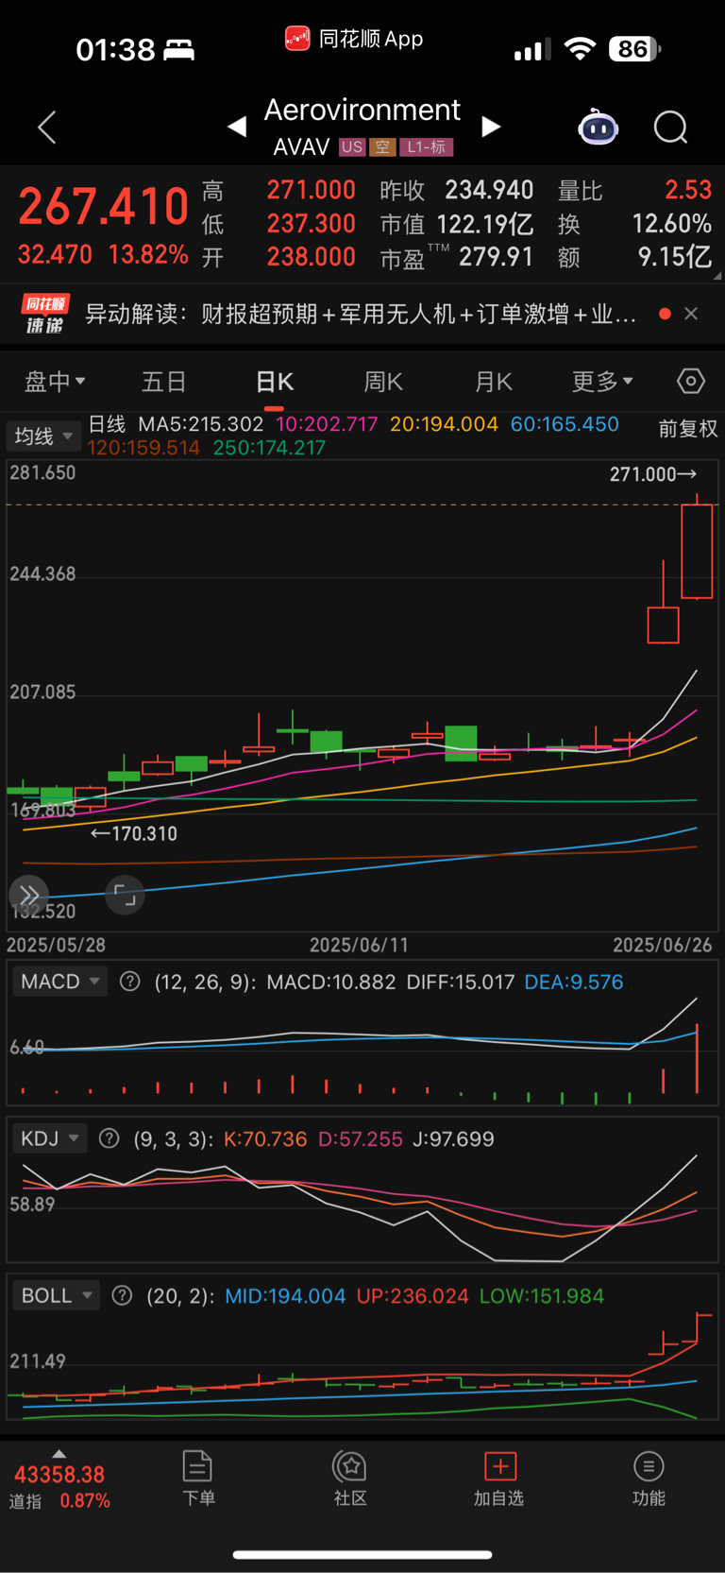Change BOLL indicator dropdown
This screenshot has width=725, height=1573.
(x=57, y=1295)
